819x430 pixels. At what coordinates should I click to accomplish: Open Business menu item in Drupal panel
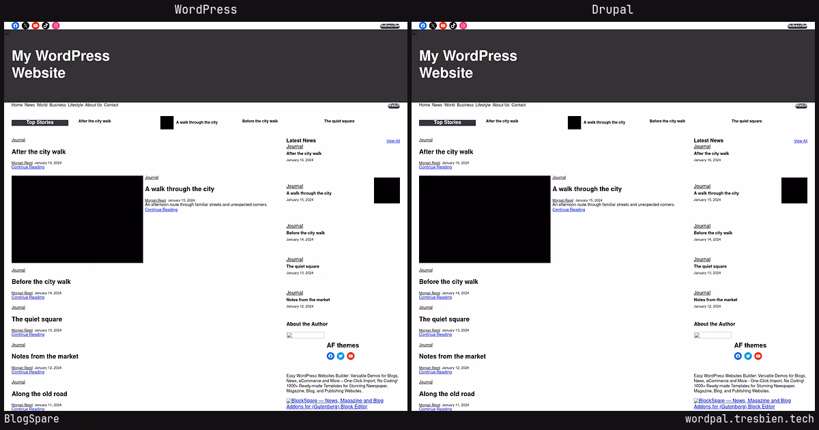tap(465, 105)
